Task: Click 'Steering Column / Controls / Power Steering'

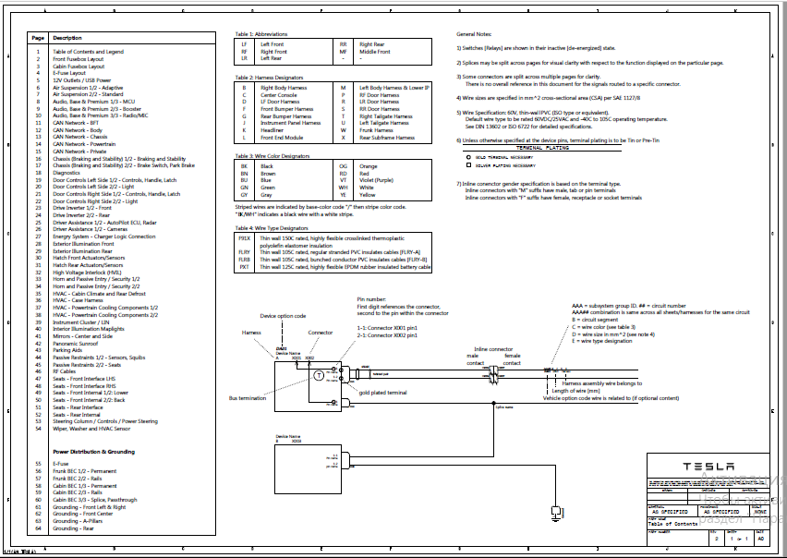Action: tap(105, 421)
